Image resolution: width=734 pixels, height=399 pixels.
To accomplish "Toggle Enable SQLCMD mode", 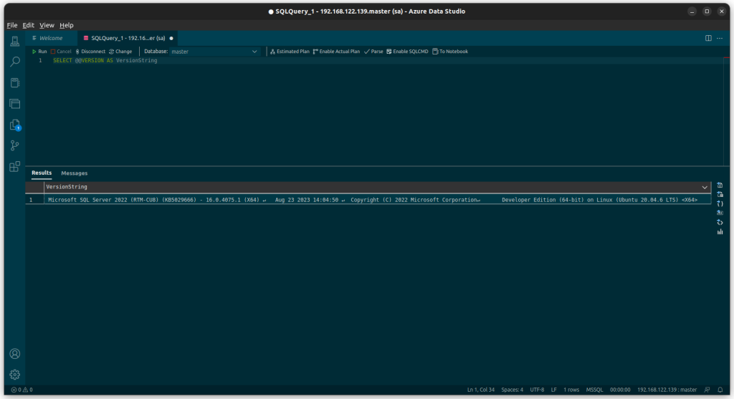I will [x=407, y=52].
